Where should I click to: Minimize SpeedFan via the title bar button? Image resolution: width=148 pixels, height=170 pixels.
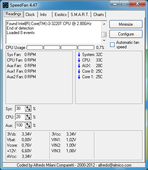tap(115, 4)
